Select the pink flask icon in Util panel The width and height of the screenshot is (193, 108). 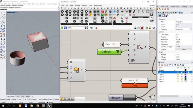(x=127, y=21)
